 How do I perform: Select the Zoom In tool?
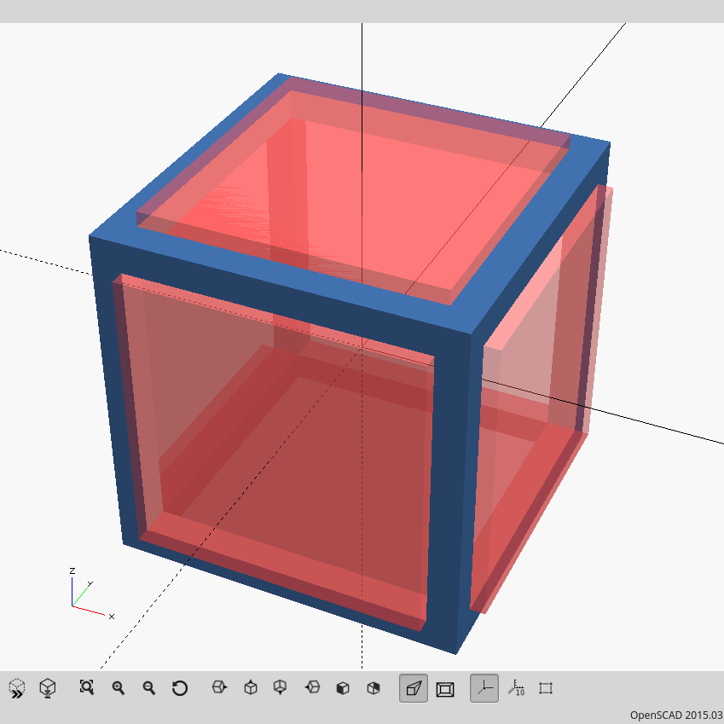[119, 688]
